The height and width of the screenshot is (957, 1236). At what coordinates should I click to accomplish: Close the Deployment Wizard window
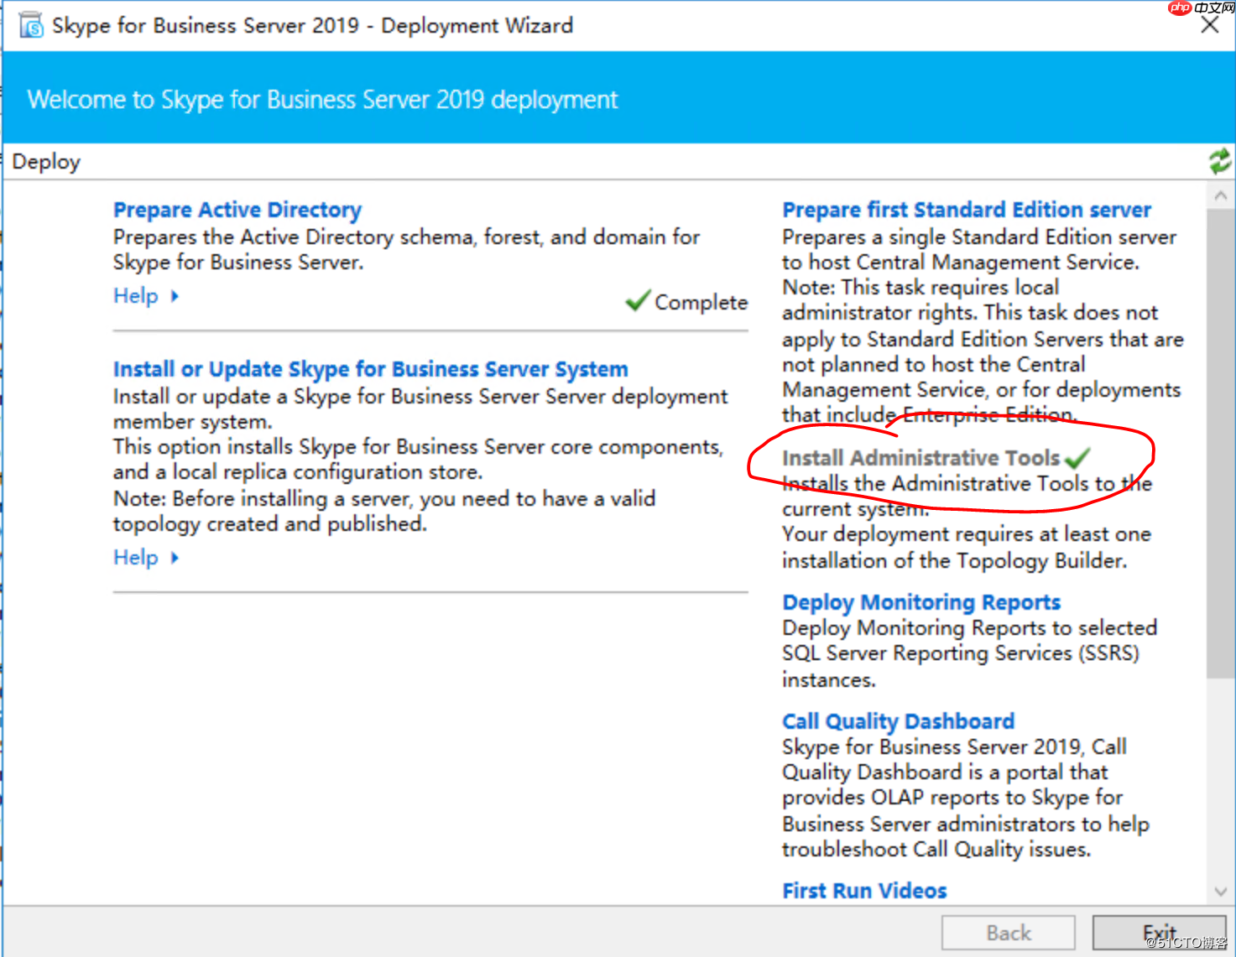(x=1209, y=24)
